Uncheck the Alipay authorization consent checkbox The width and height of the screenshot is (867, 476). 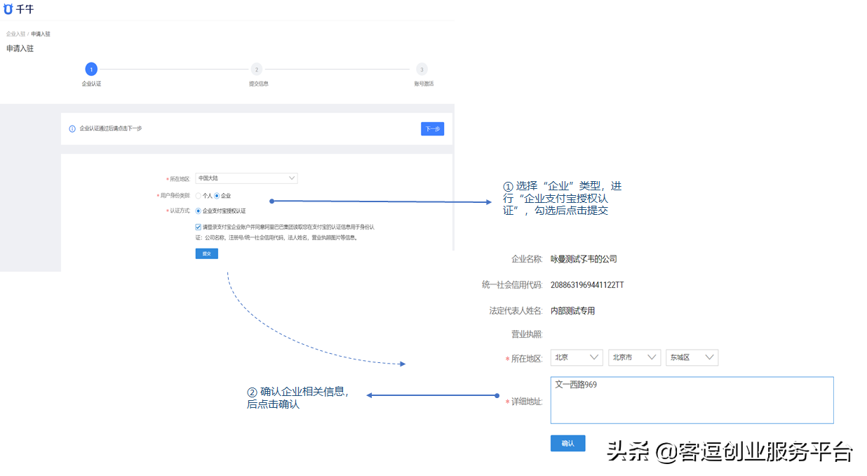[197, 226]
